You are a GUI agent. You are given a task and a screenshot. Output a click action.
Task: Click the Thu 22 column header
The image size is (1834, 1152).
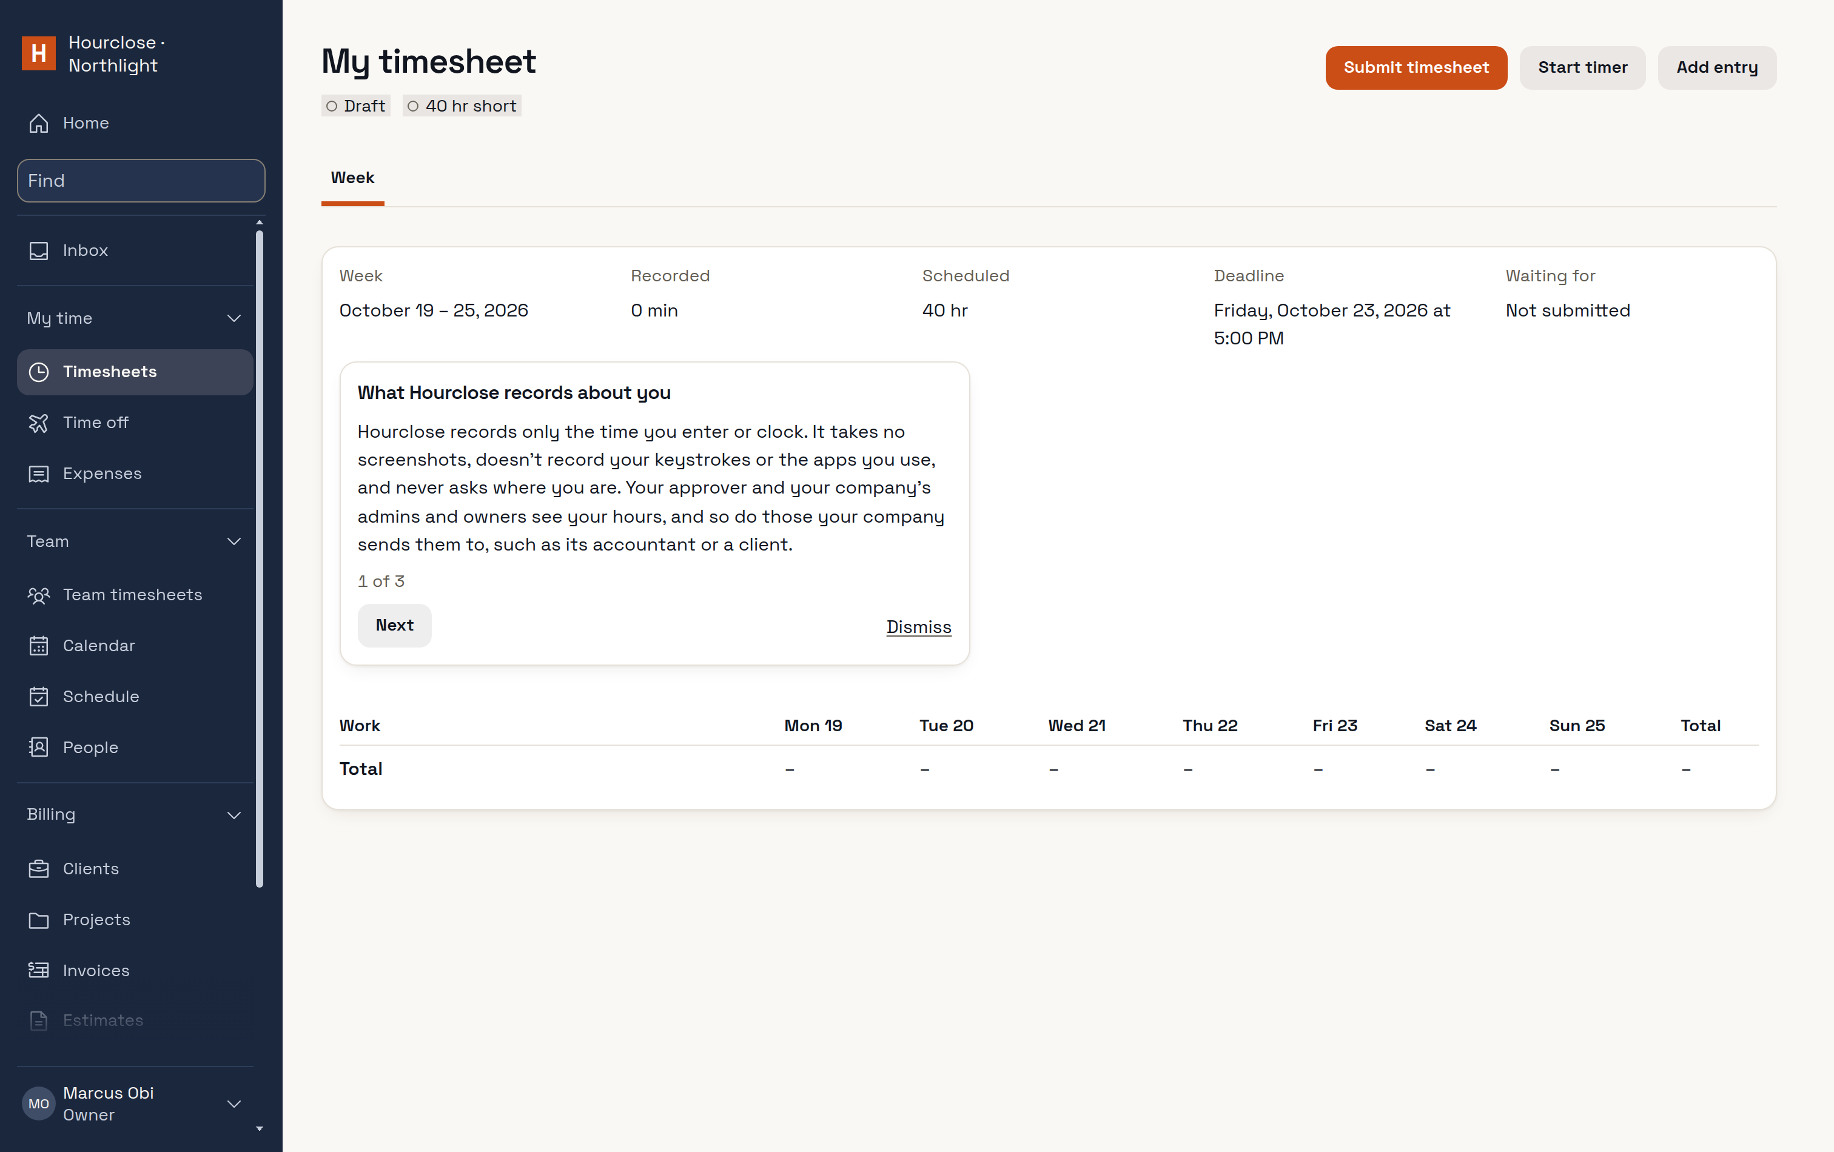pyautogui.click(x=1209, y=726)
